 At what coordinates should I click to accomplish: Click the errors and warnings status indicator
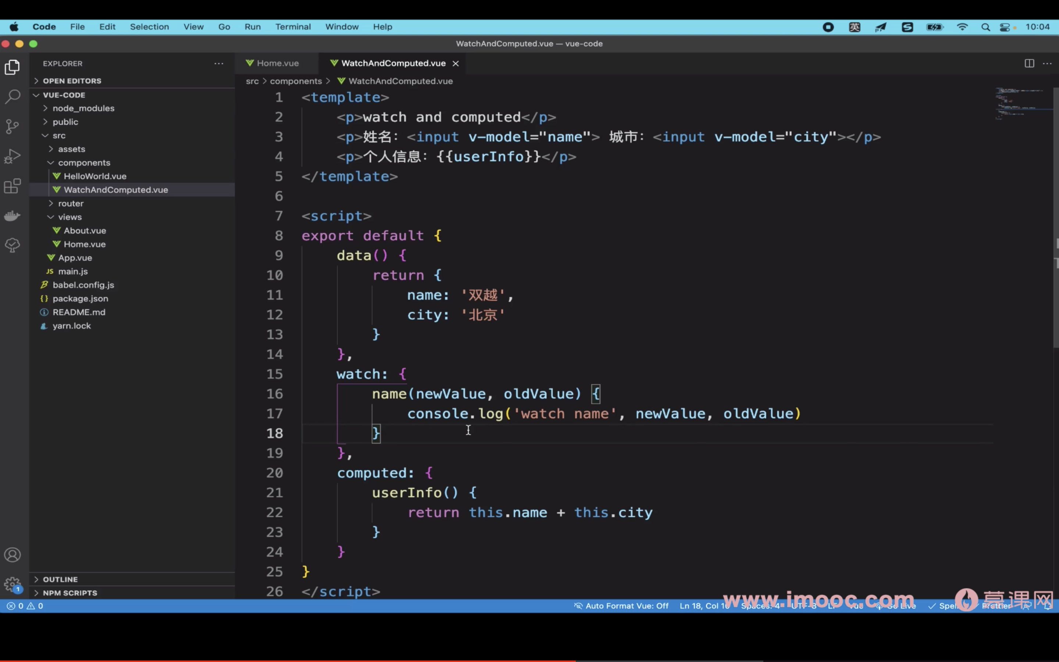pos(25,606)
